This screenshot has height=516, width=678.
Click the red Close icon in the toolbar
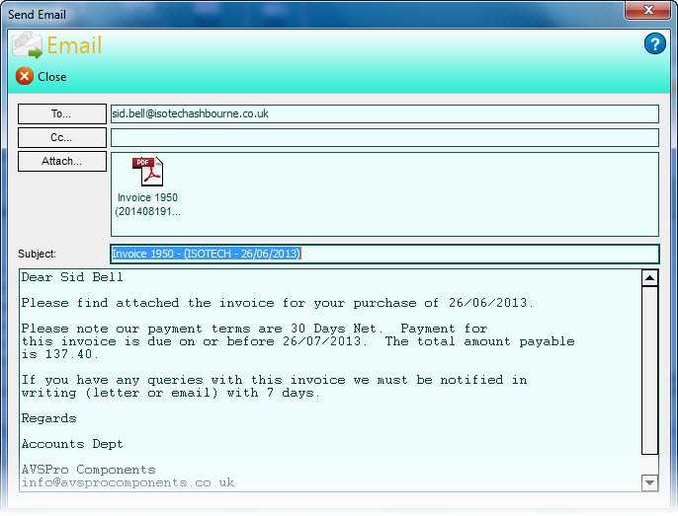coord(25,76)
